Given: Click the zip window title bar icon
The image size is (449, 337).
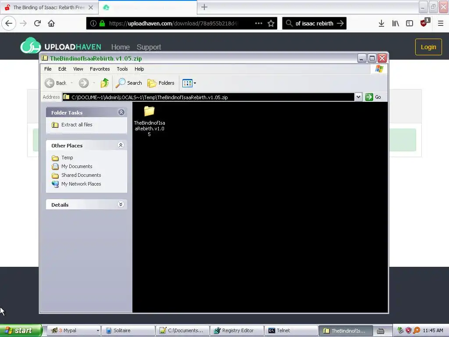Looking at the screenshot, I should (x=45, y=58).
